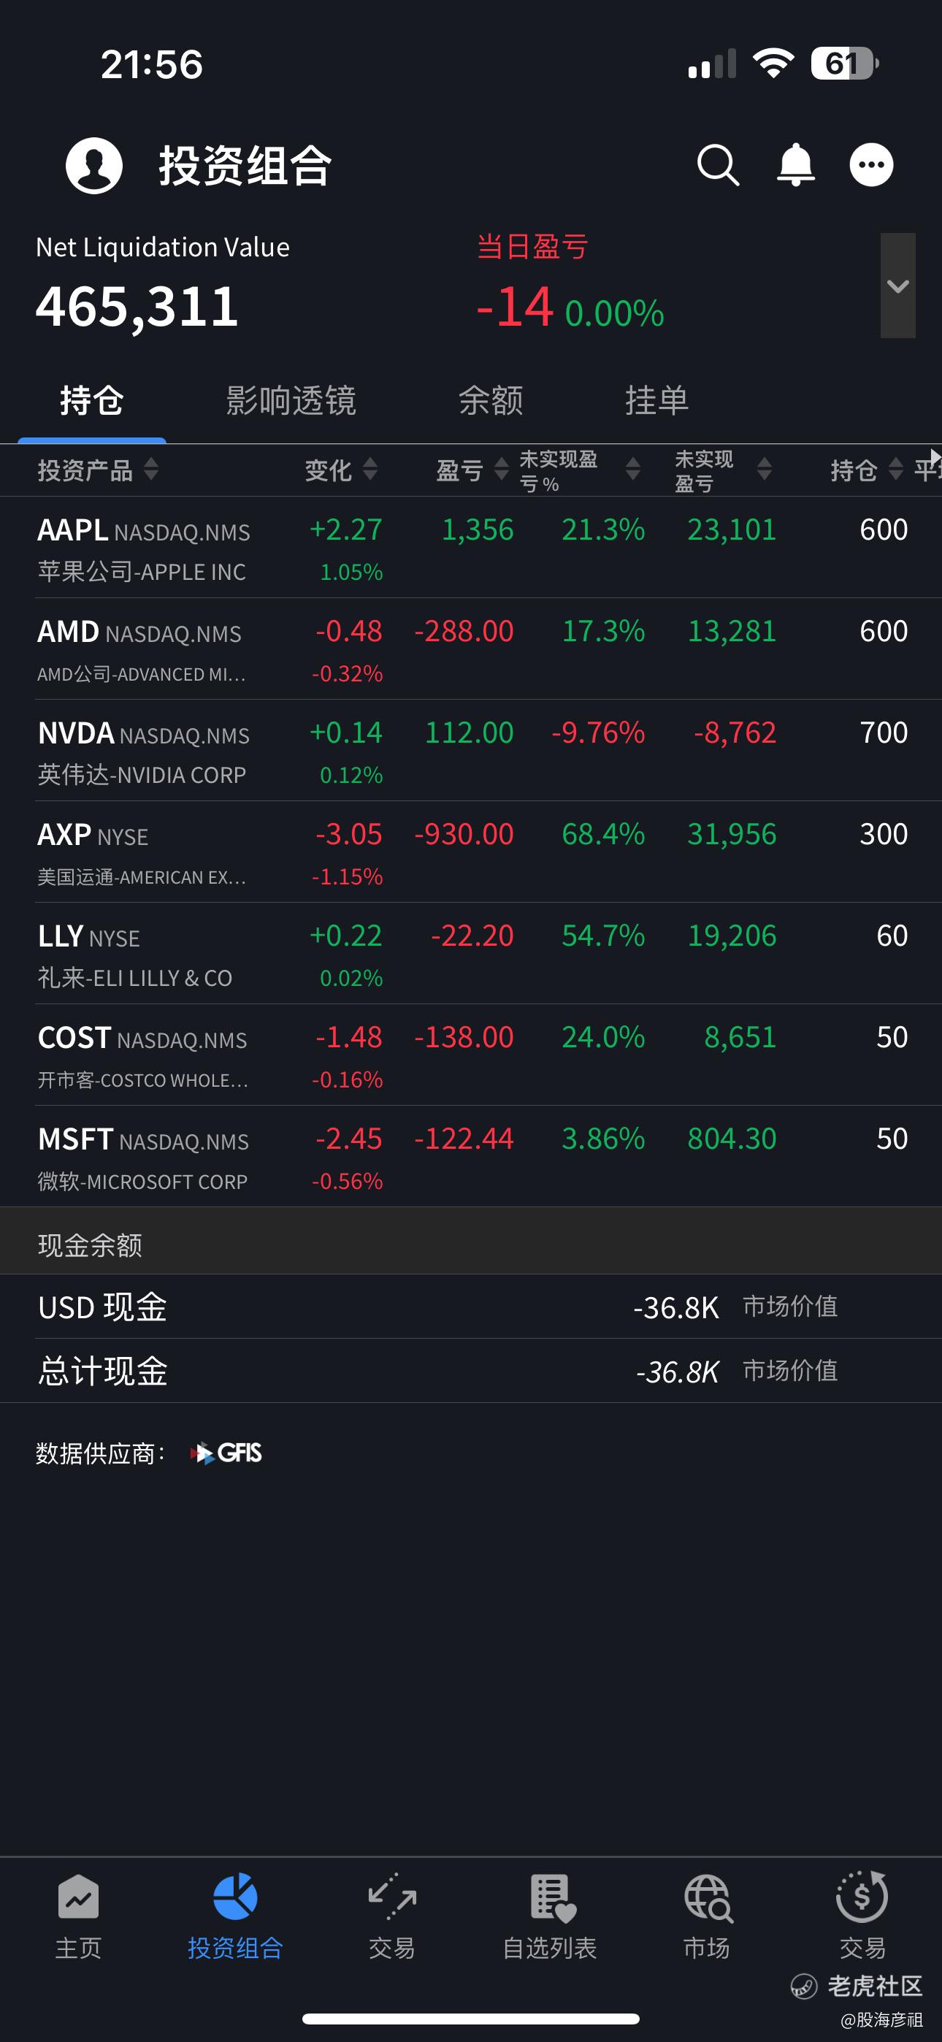Image resolution: width=942 pixels, height=2042 pixels.
Task: Switch to 影响透镜 tab
Action: click(291, 400)
